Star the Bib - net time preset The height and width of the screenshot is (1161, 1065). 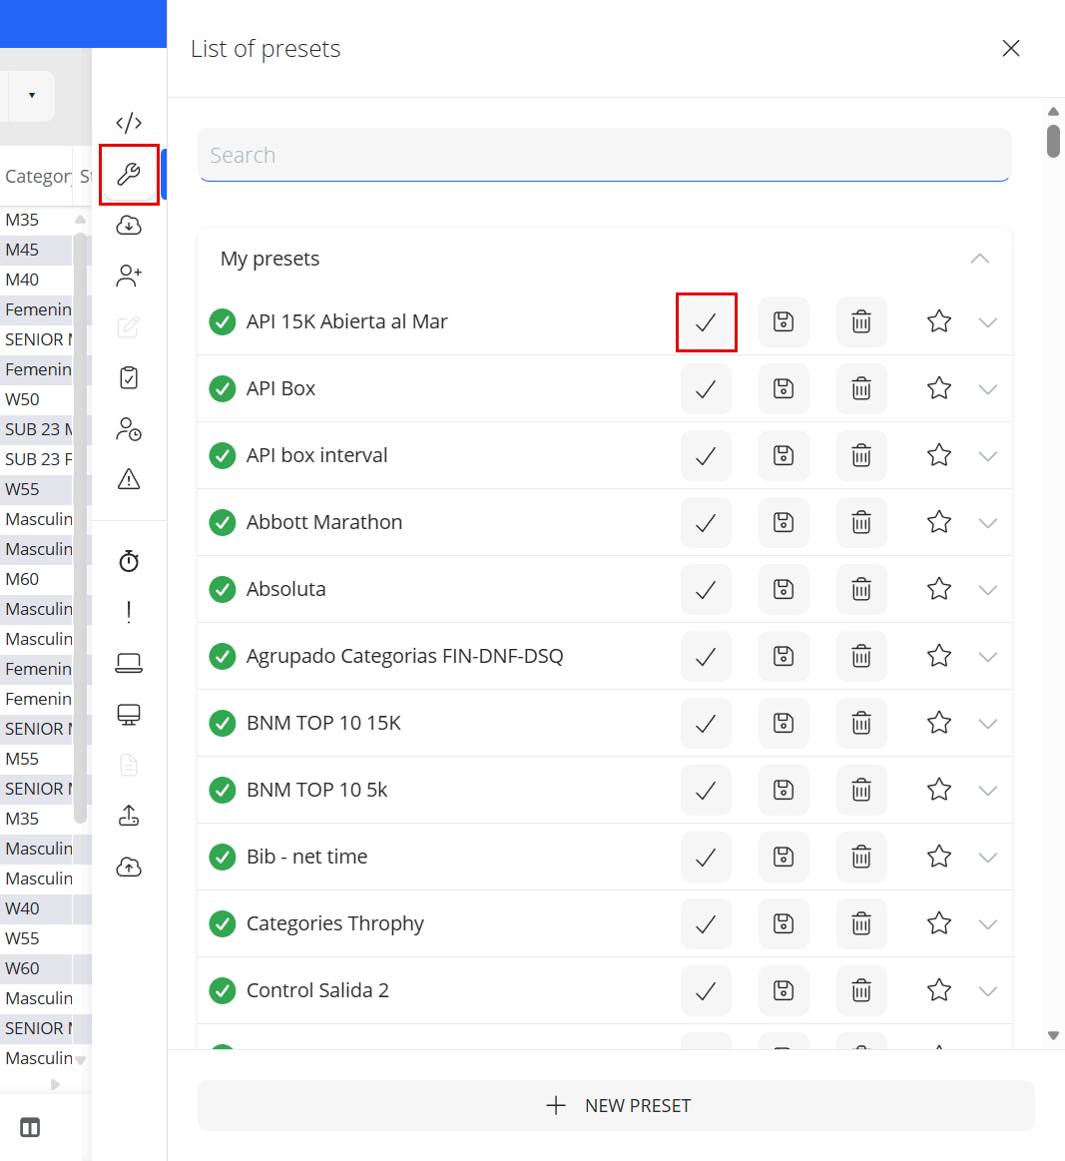click(939, 856)
